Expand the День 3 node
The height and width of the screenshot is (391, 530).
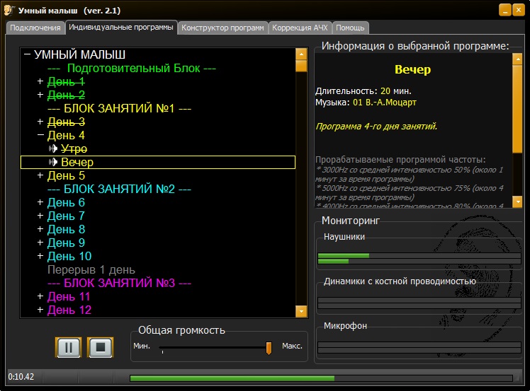coord(40,122)
